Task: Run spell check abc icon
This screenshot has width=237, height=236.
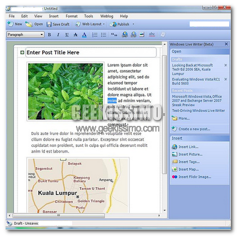Action: pos(151,34)
